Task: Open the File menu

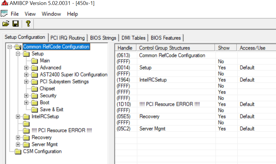Action: pyautogui.click(x=15, y=14)
